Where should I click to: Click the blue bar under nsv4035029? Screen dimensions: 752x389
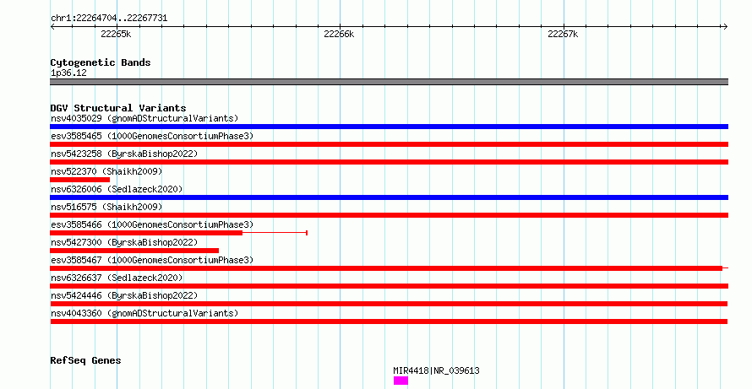[x=389, y=127]
